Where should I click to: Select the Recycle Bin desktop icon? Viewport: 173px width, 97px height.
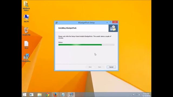(x=26, y=32)
